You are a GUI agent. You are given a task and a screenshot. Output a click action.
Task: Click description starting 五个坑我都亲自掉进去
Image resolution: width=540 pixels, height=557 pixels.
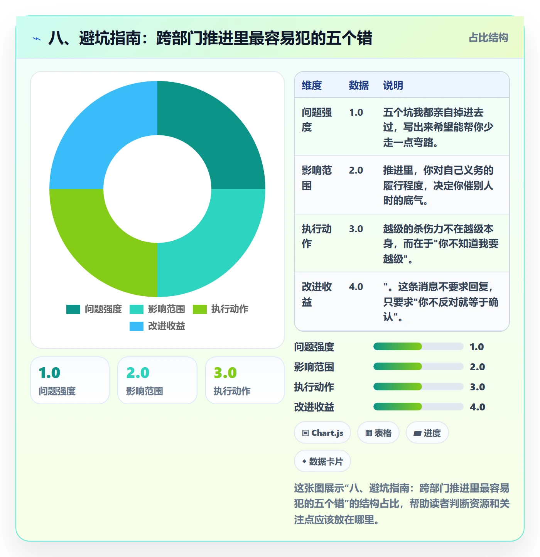438,127
